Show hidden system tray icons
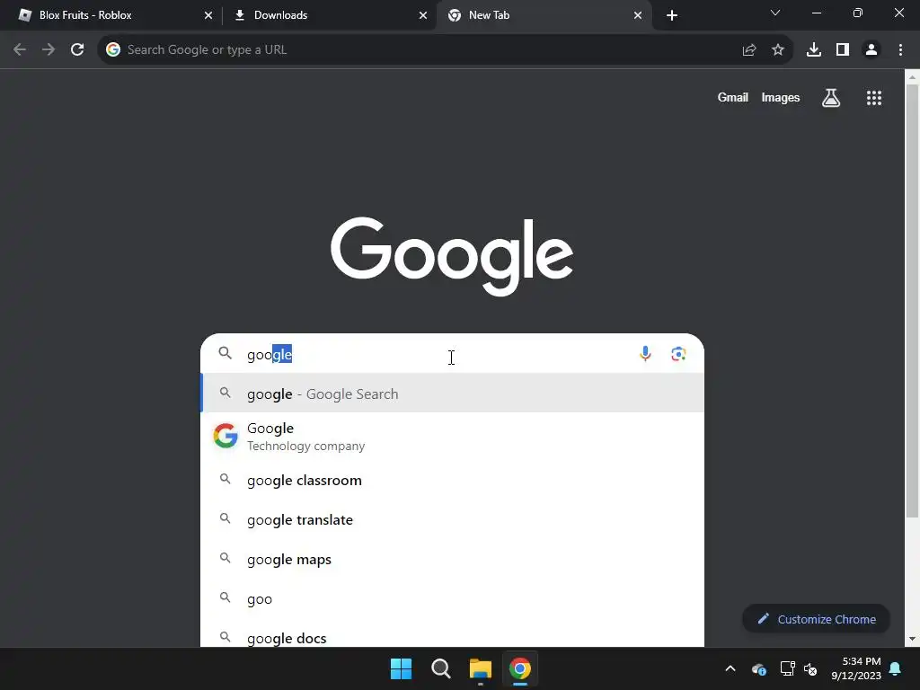 (x=730, y=668)
